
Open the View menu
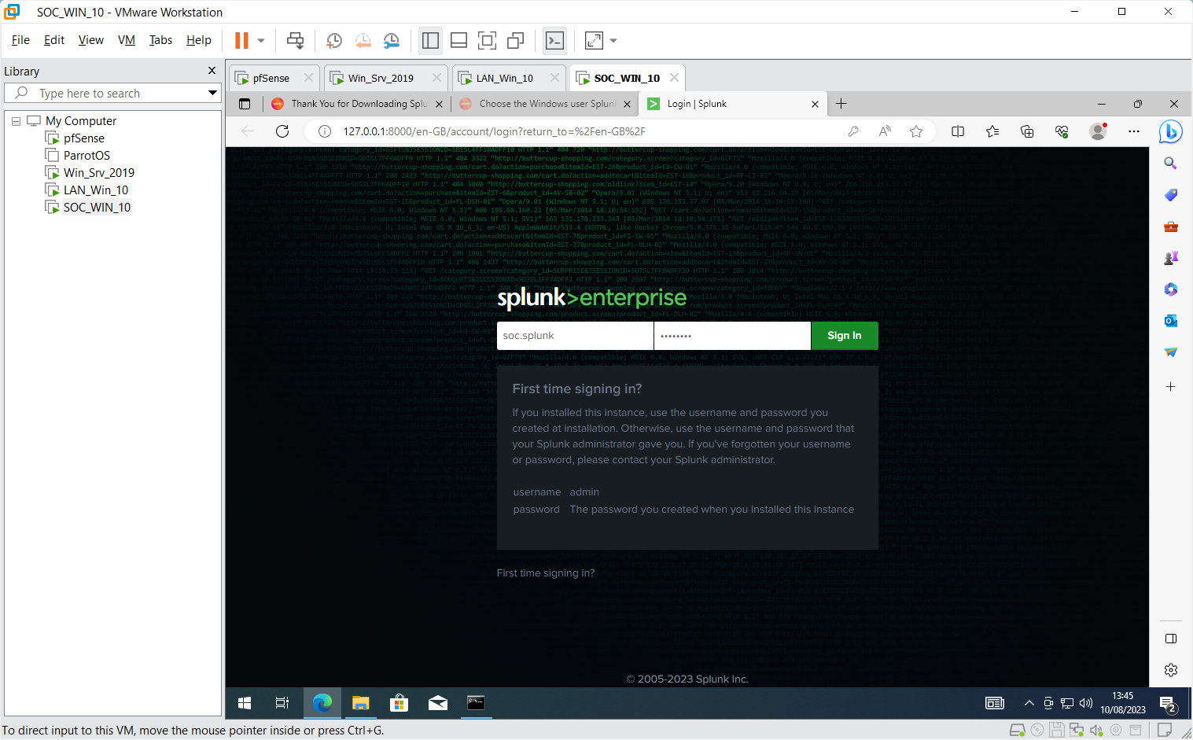(x=91, y=40)
